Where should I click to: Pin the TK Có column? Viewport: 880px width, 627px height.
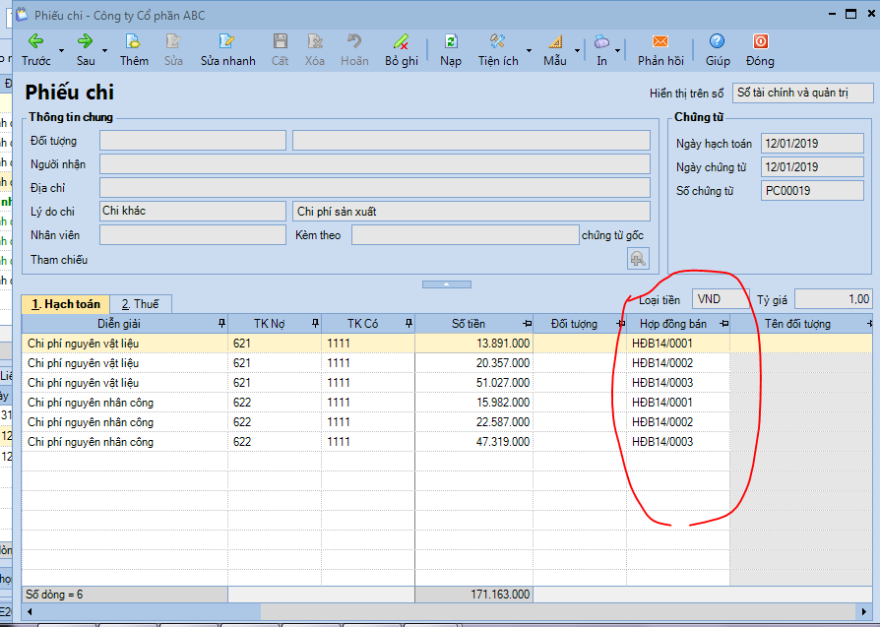(x=409, y=323)
